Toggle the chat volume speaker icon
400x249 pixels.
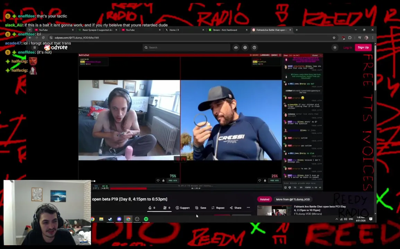(x=320, y=188)
